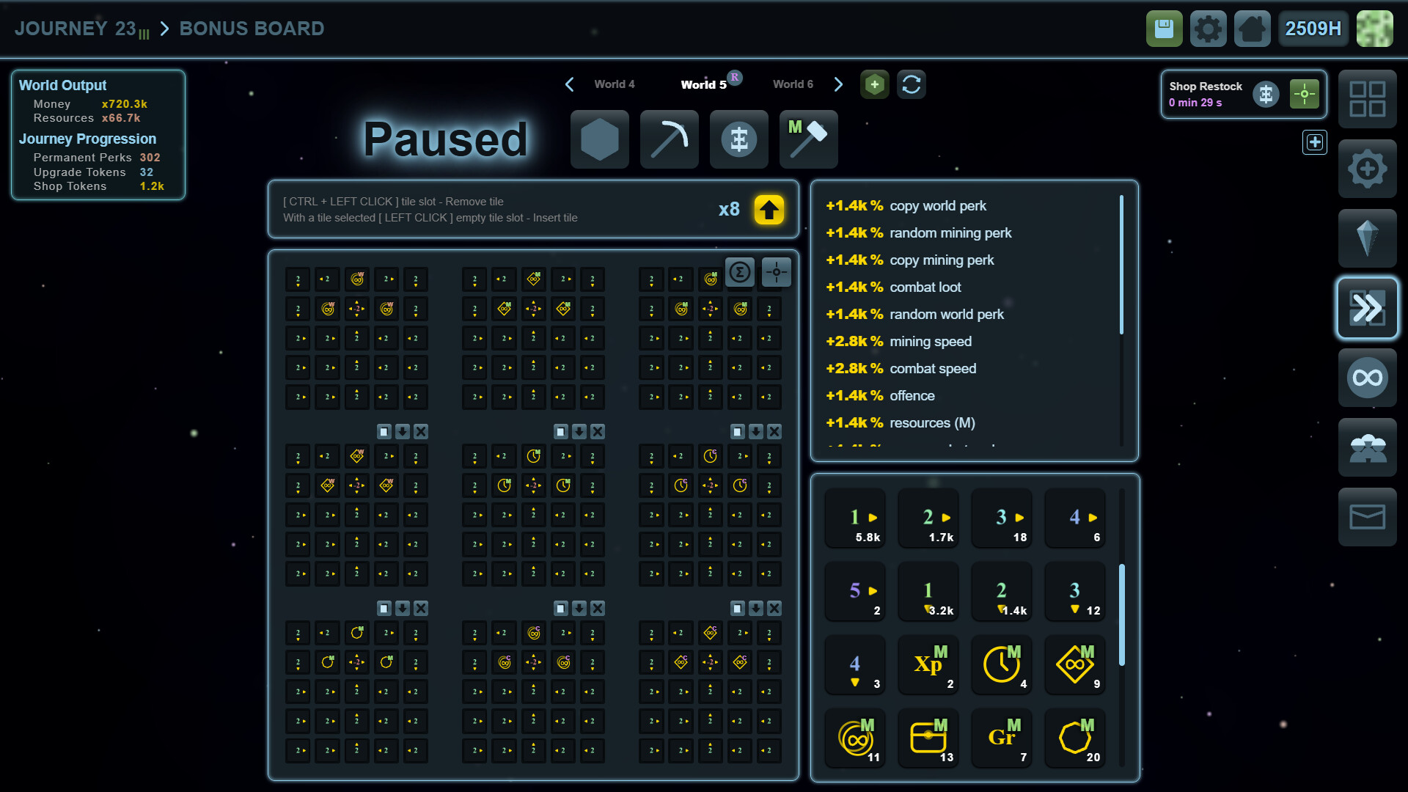
Task: Select the spiral infinity M tile with 11
Action: 855,738
